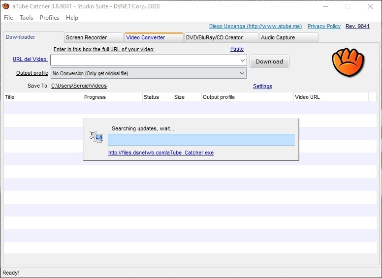Viewport: 382px width, 278px height.
Task: Expand the video URL history dropdown
Action: pos(242,60)
